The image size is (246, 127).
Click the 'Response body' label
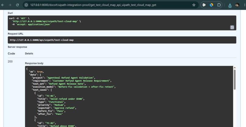[34, 63]
